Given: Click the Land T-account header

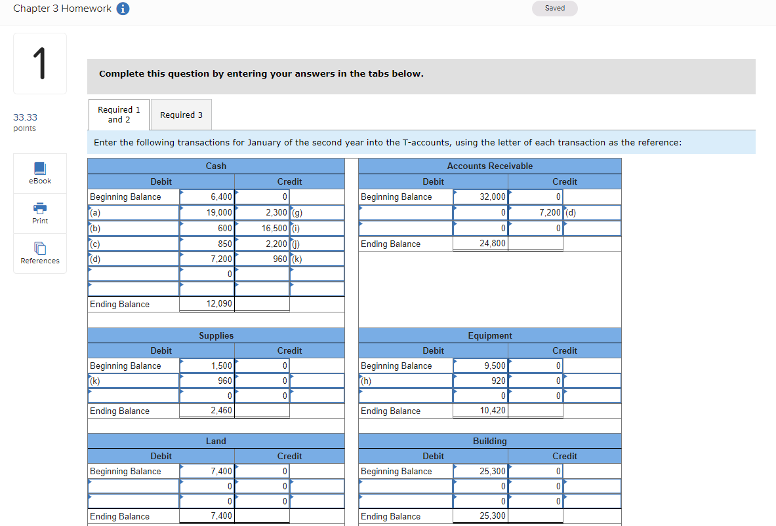Looking at the screenshot, I should point(216,441).
